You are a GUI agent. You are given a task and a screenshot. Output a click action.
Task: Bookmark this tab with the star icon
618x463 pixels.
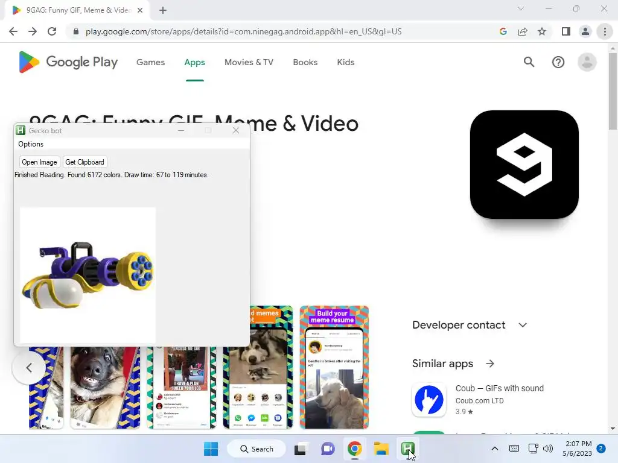(x=542, y=31)
